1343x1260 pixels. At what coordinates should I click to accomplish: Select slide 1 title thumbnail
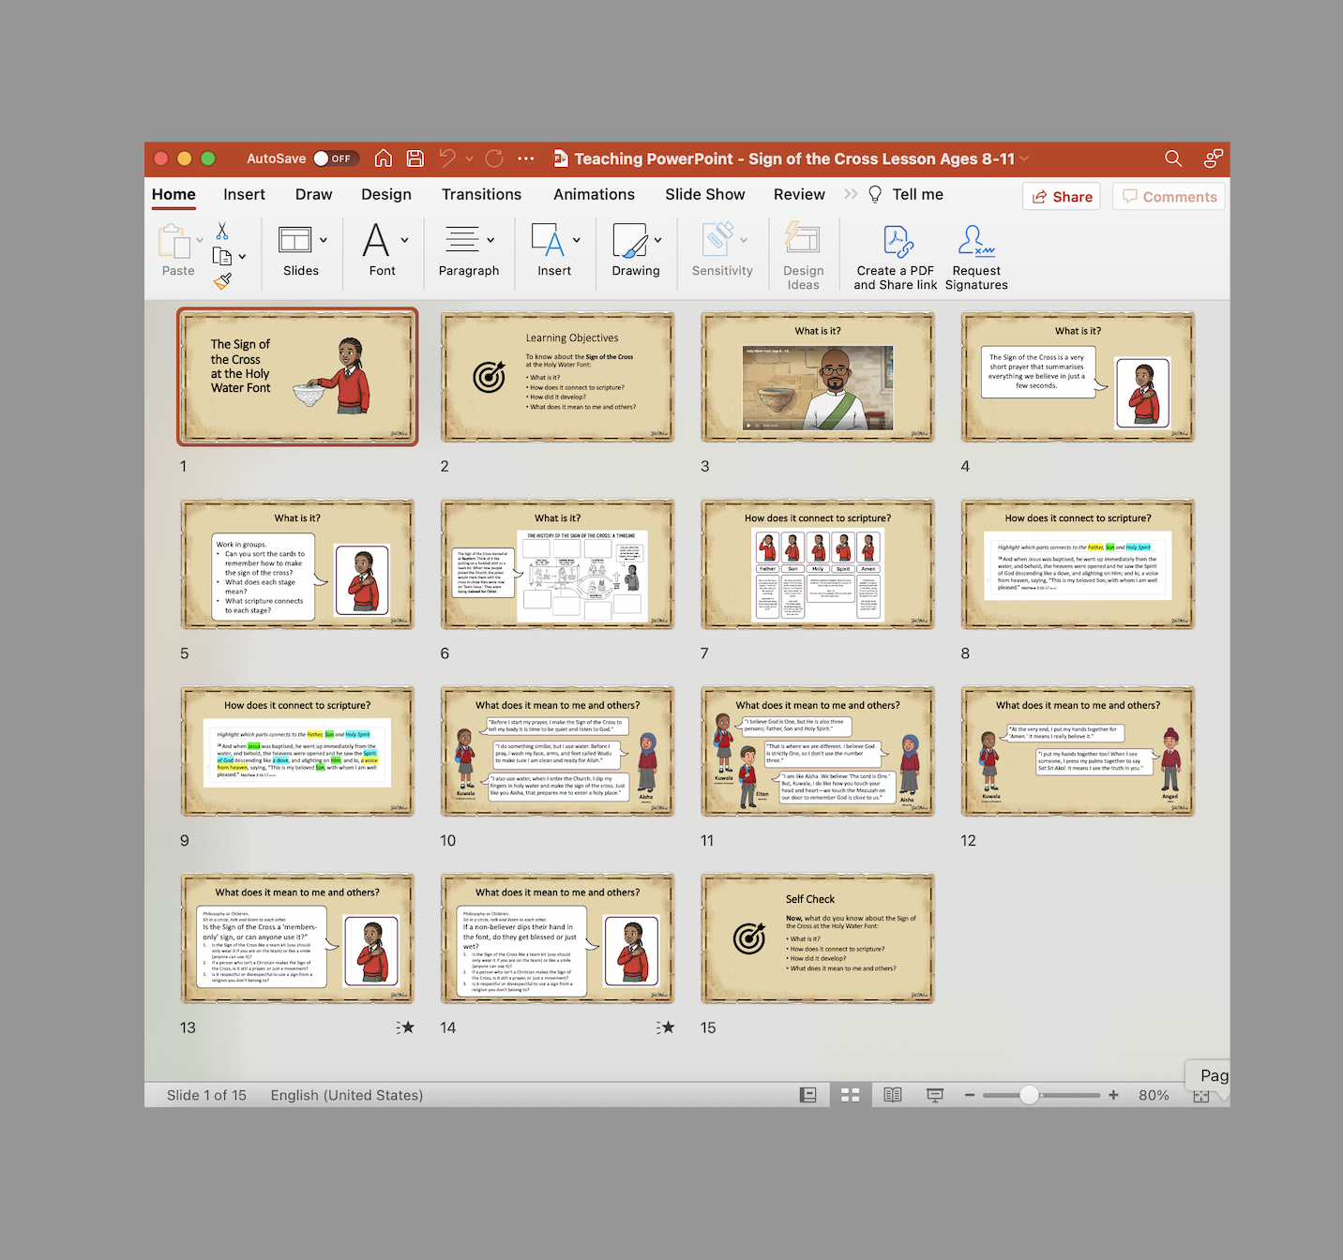(297, 377)
